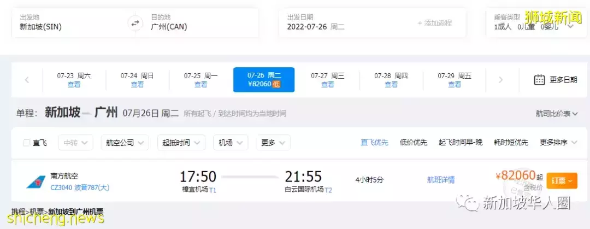Open the 航空公司 dropdown filter
Viewport: 590px width, 229px height.
pyautogui.click(x=125, y=143)
